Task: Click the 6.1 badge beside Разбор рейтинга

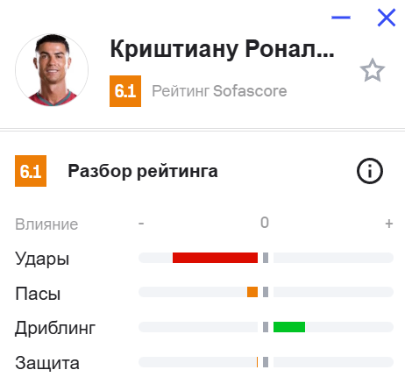Action: coord(31,171)
